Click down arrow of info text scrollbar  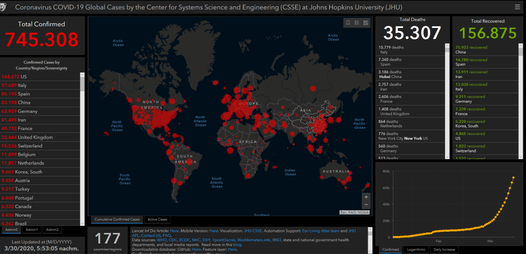(370, 251)
